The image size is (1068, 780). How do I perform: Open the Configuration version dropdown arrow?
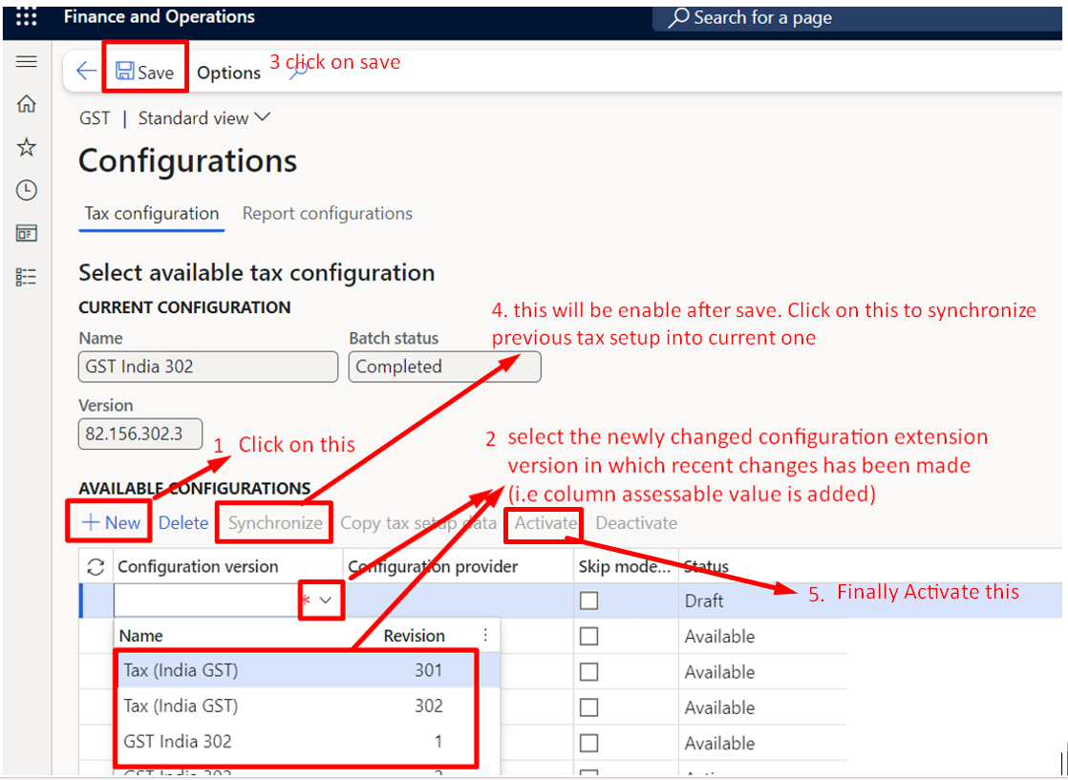tap(326, 601)
